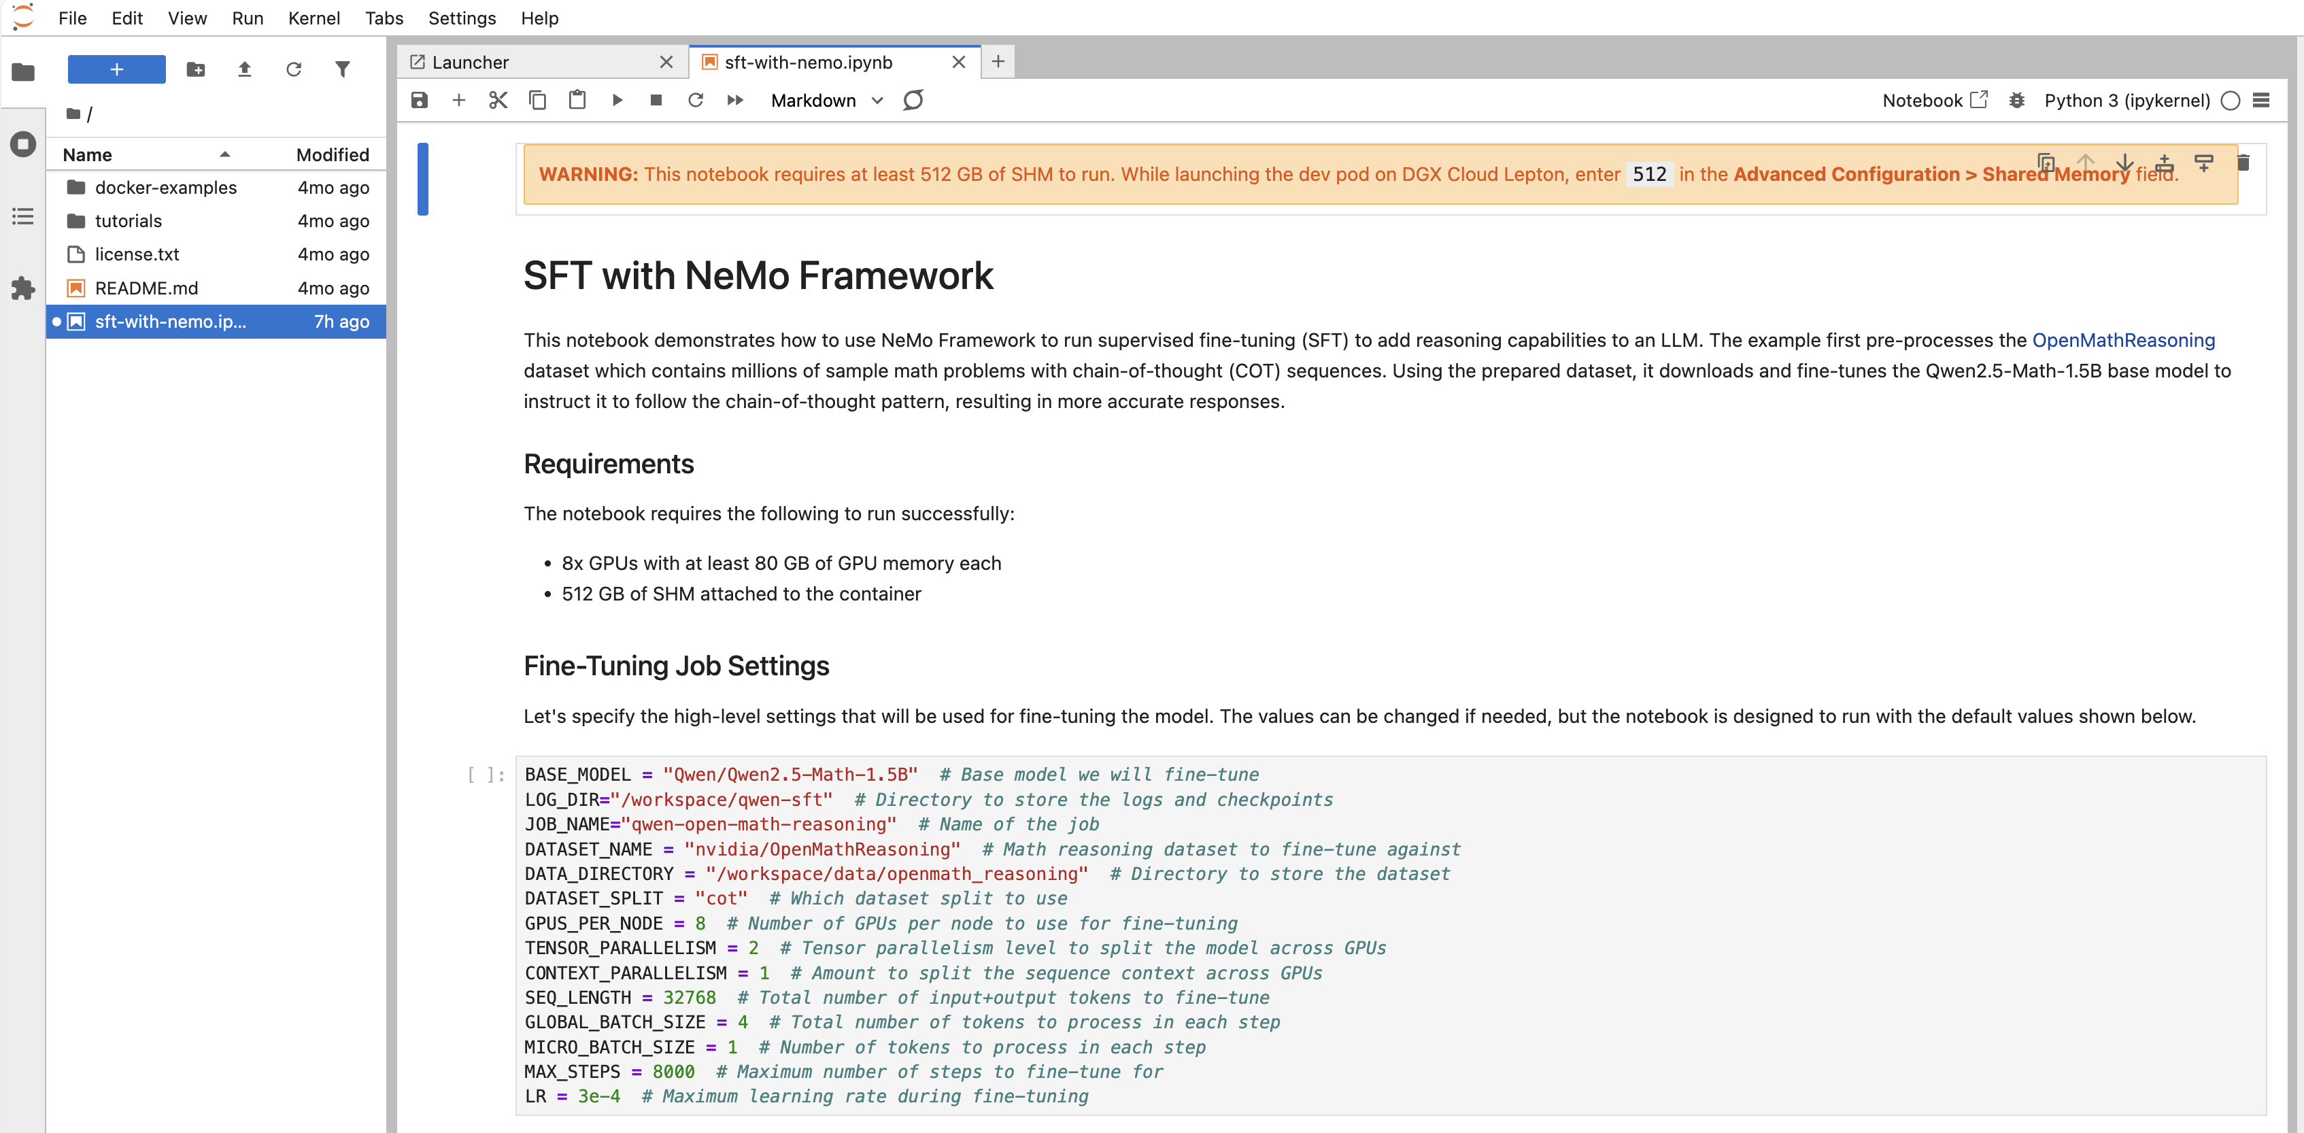Open the Extension Manager puzzle icon
Screen dimensions: 2304x1133
click(x=23, y=288)
